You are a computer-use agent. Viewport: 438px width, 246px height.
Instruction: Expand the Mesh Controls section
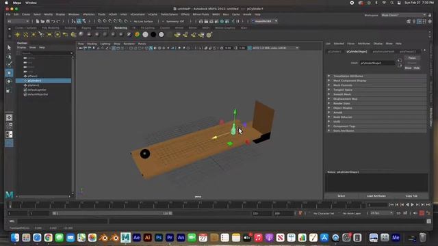coord(376,85)
